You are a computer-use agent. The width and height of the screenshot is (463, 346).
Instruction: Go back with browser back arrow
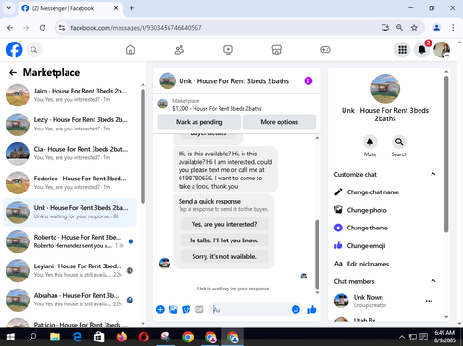[10, 28]
